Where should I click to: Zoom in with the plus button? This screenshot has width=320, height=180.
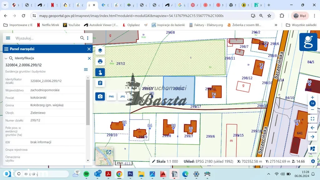click(x=312, y=97)
